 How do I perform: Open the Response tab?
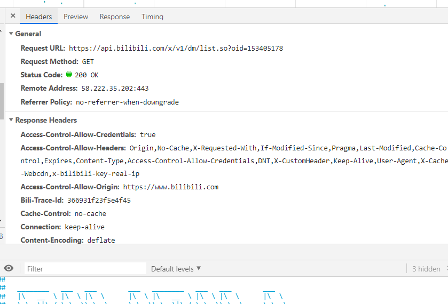point(115,17)
